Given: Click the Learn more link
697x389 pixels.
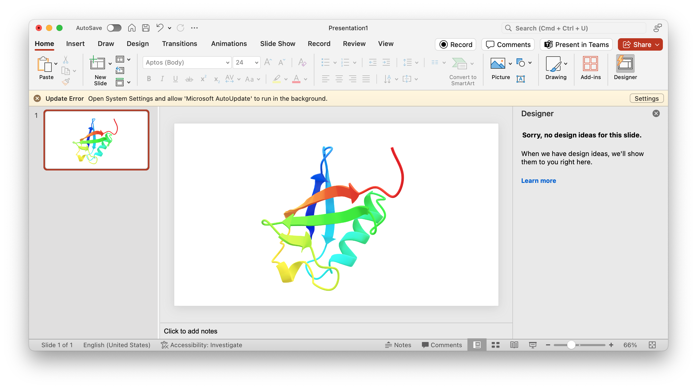Looking at the screenshot, I should pos(539,181).
